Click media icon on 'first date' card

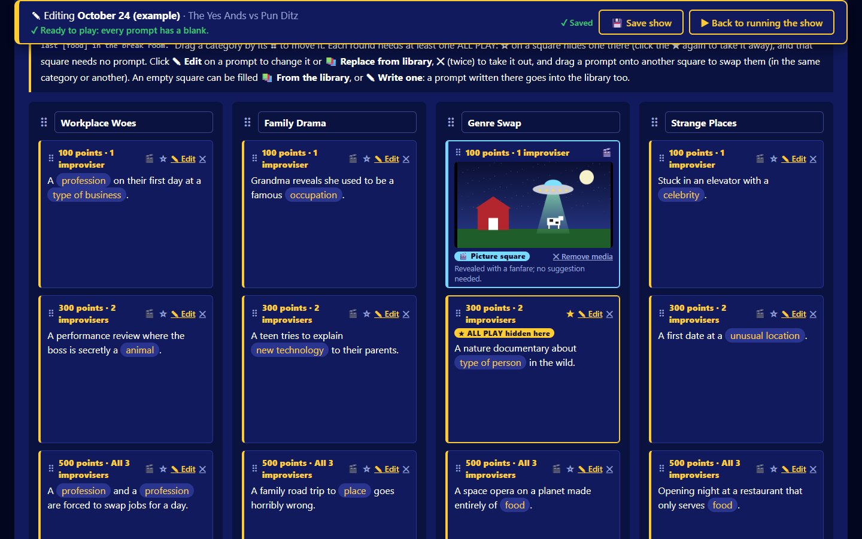click(x=760, y=314)
